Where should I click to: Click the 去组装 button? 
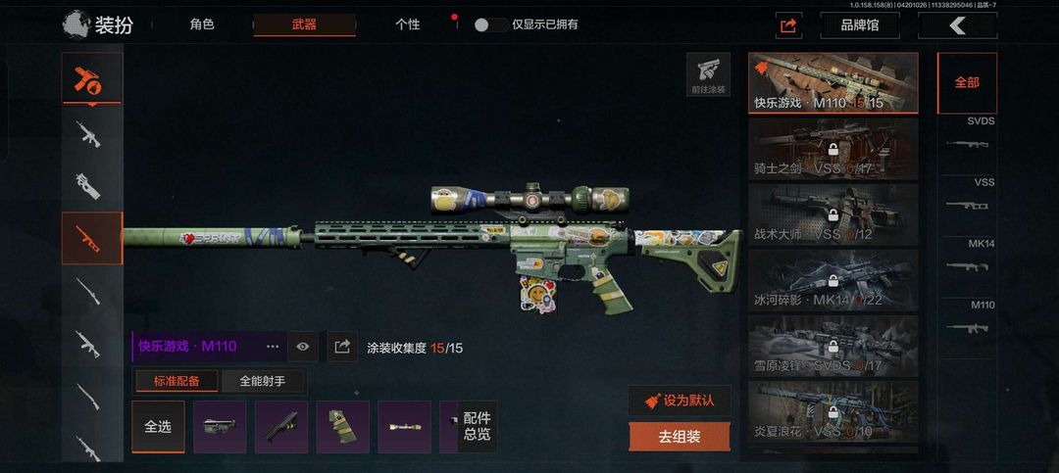click(x=680, y=437)
